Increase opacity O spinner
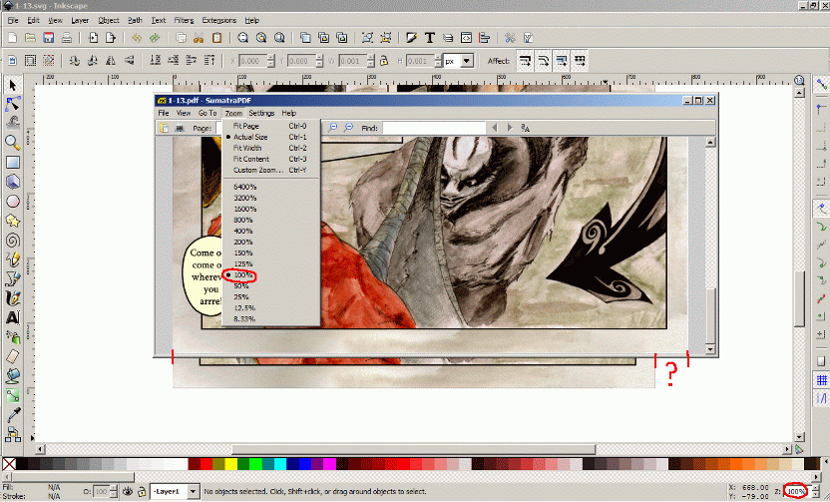 pos(114,488)
